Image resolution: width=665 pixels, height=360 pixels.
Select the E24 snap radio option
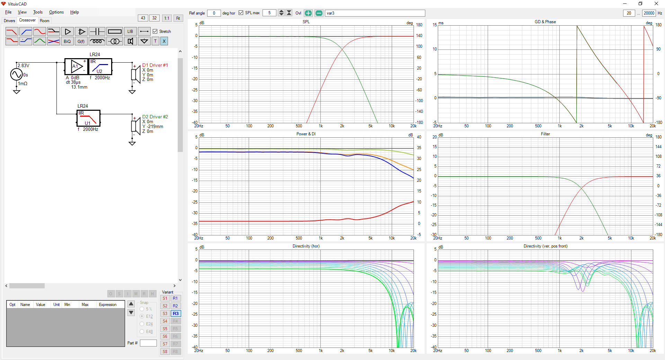[142, 324]
